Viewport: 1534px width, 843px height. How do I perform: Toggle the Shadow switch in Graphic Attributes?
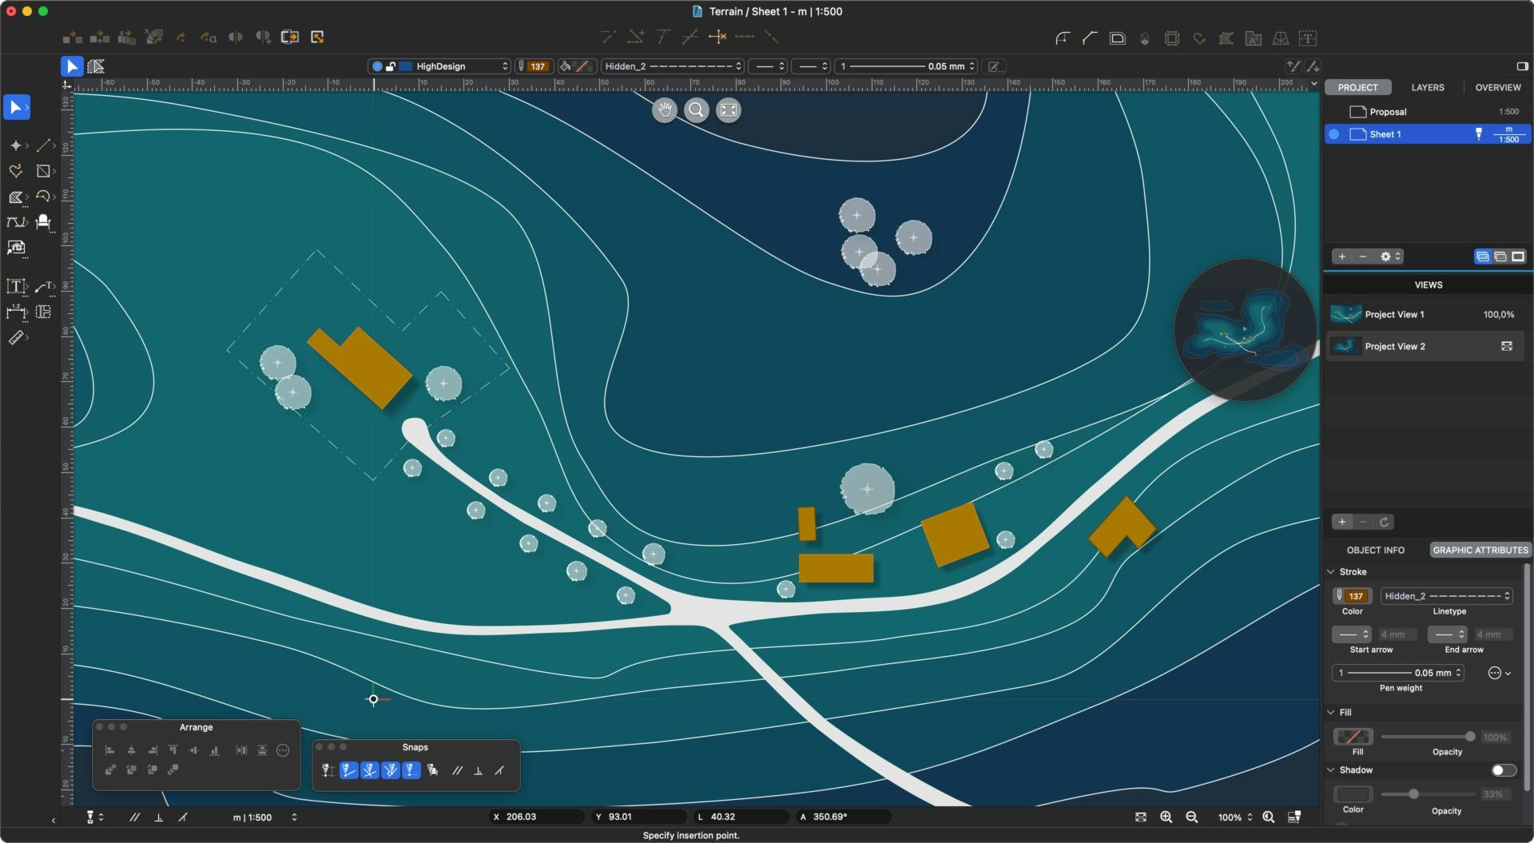click(1504, 769)
